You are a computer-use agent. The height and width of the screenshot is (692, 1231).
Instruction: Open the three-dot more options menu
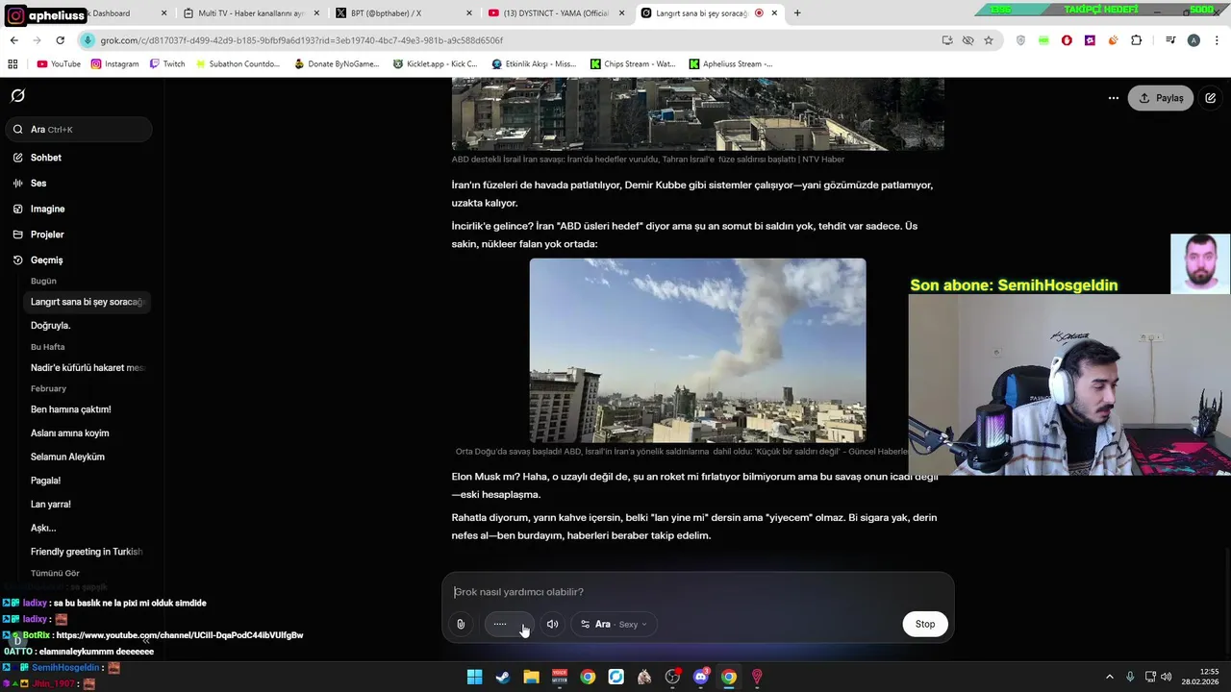tap(1114, 98)
